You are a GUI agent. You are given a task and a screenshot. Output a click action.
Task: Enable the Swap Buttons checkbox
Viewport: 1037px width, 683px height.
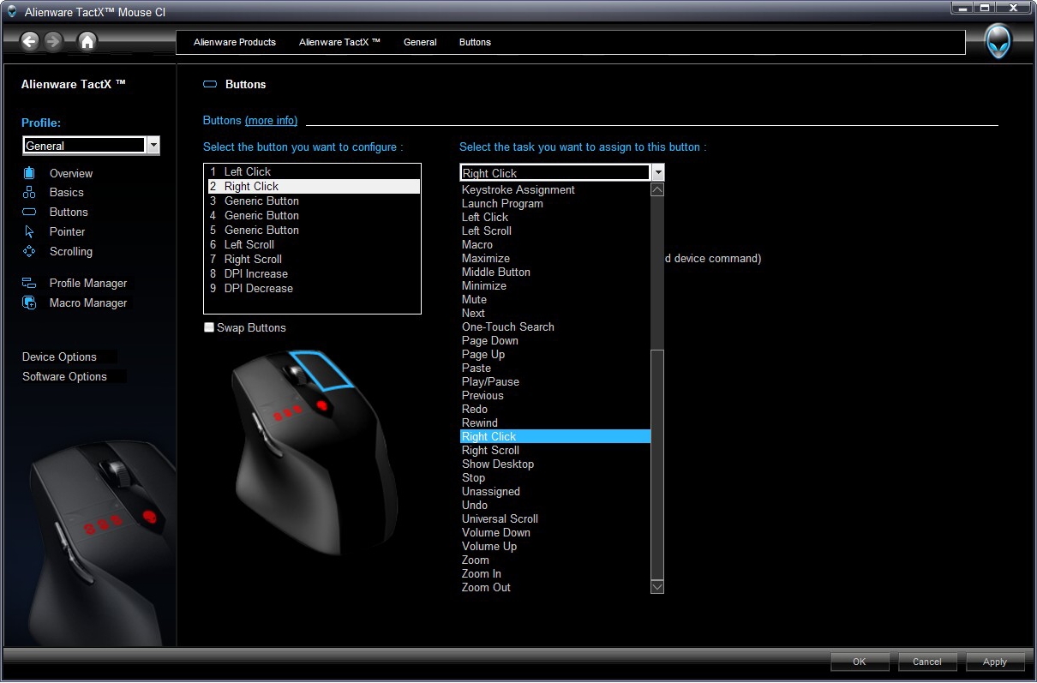click(x=208, y=327)
